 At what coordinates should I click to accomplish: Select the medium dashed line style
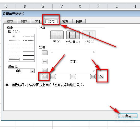(28, 48)
